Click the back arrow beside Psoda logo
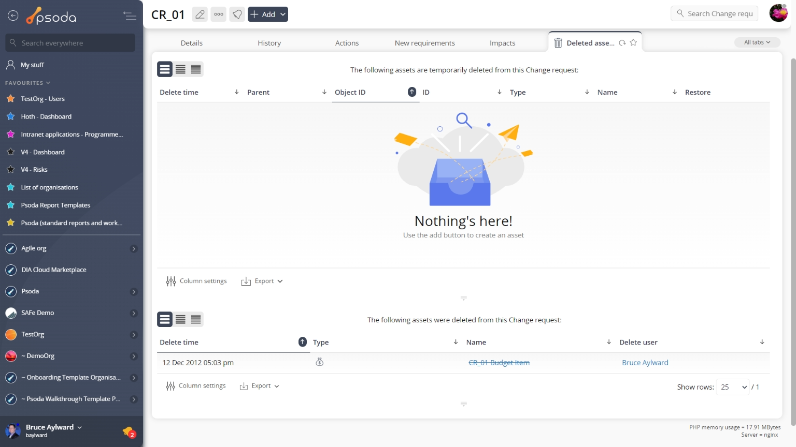The width and height of the screenshot is (796, 447). point(13,16)
